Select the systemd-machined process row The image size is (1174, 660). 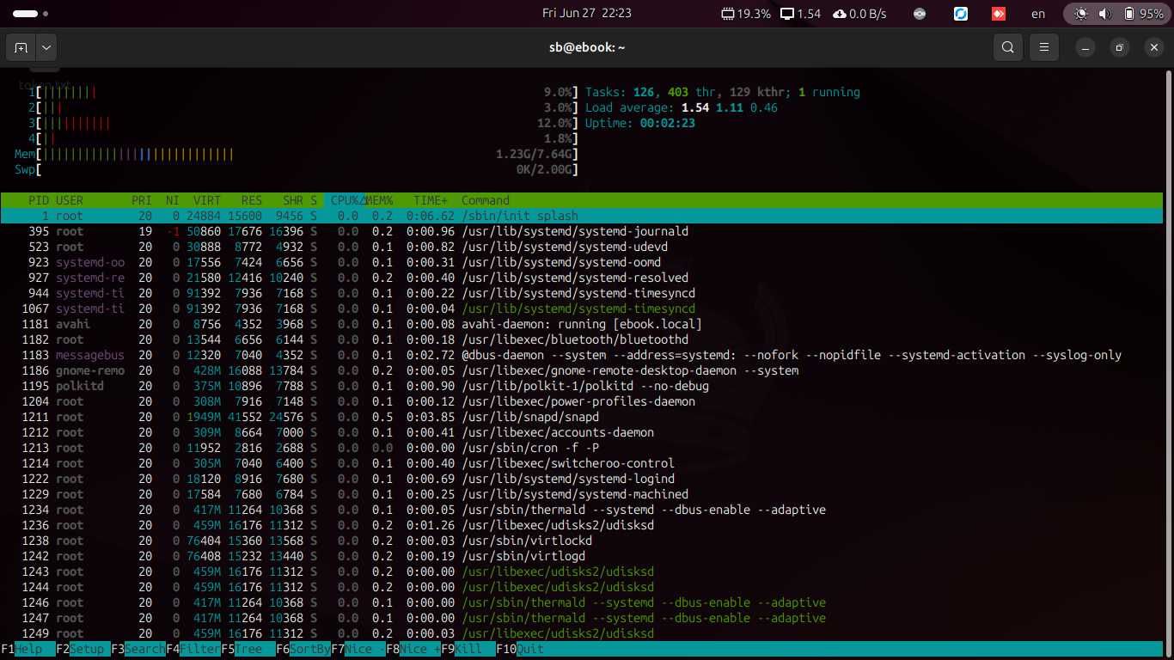point(582,494)
